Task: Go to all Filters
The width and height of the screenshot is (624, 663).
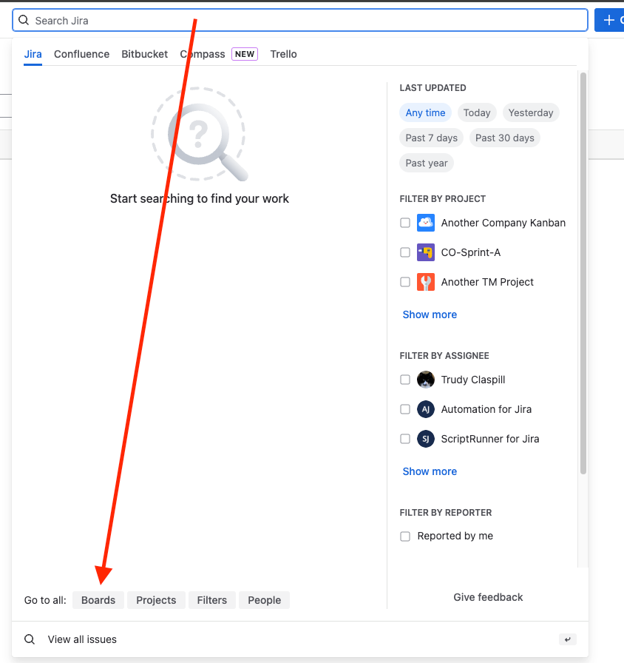Action: pyautogui.click(x=211, y=600)
